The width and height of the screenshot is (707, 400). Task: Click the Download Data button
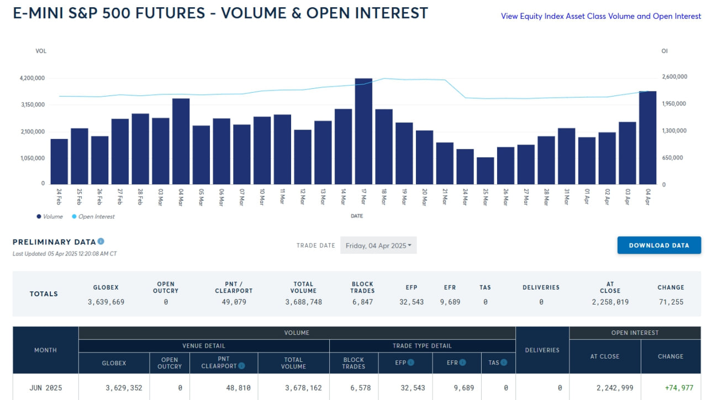[x=659, y=246]
